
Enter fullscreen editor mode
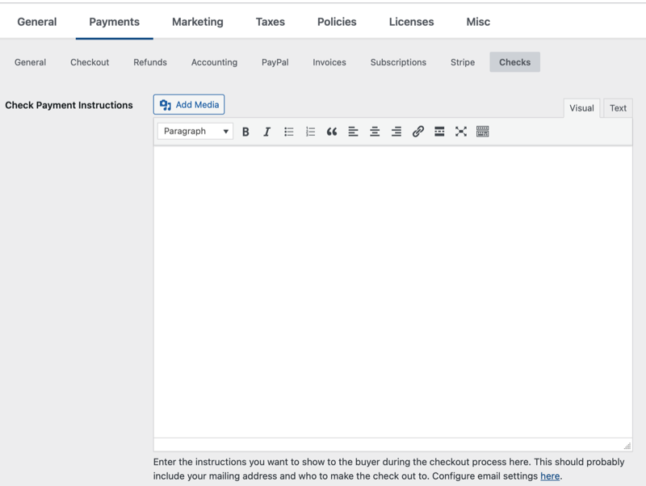point(461,132)
